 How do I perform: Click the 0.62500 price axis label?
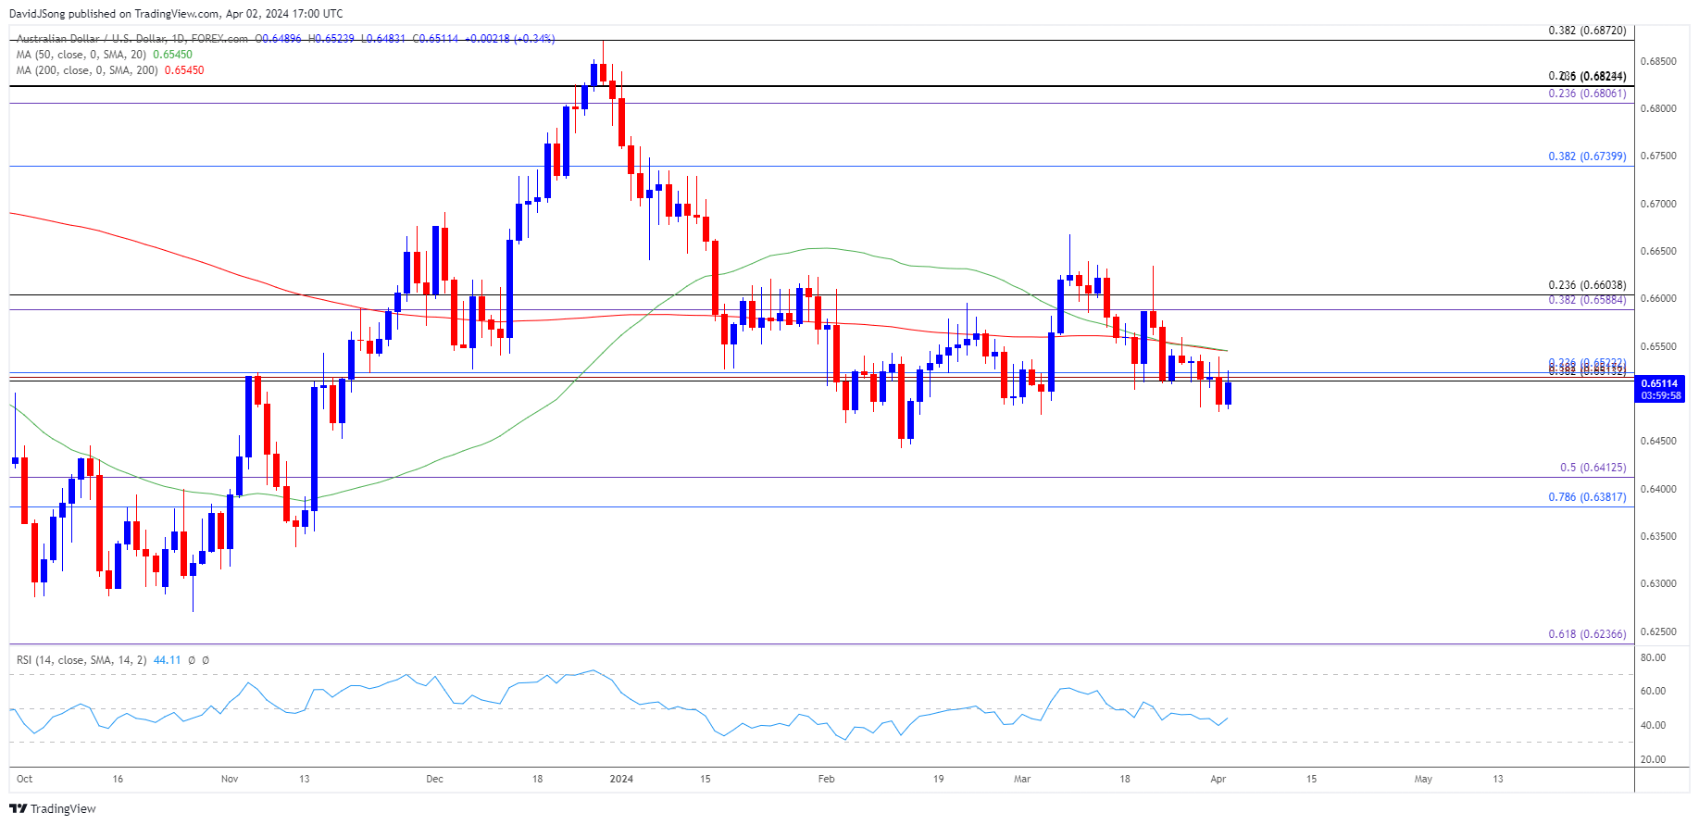[1658, 631]
